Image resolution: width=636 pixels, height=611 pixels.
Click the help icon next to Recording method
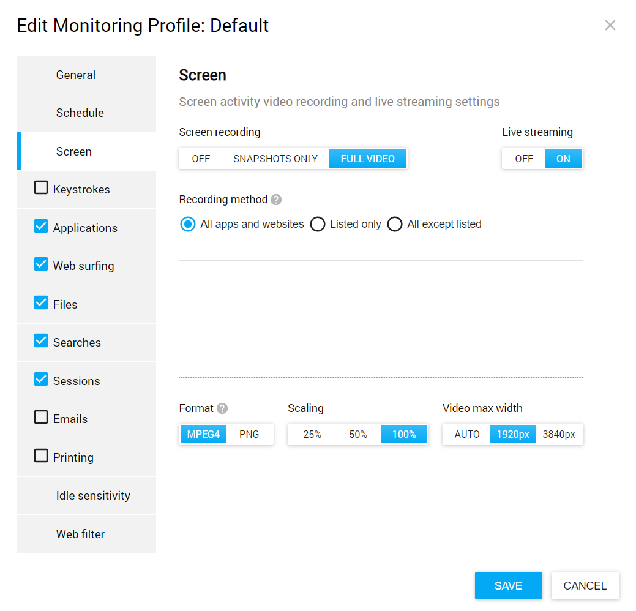pos(276,200)
